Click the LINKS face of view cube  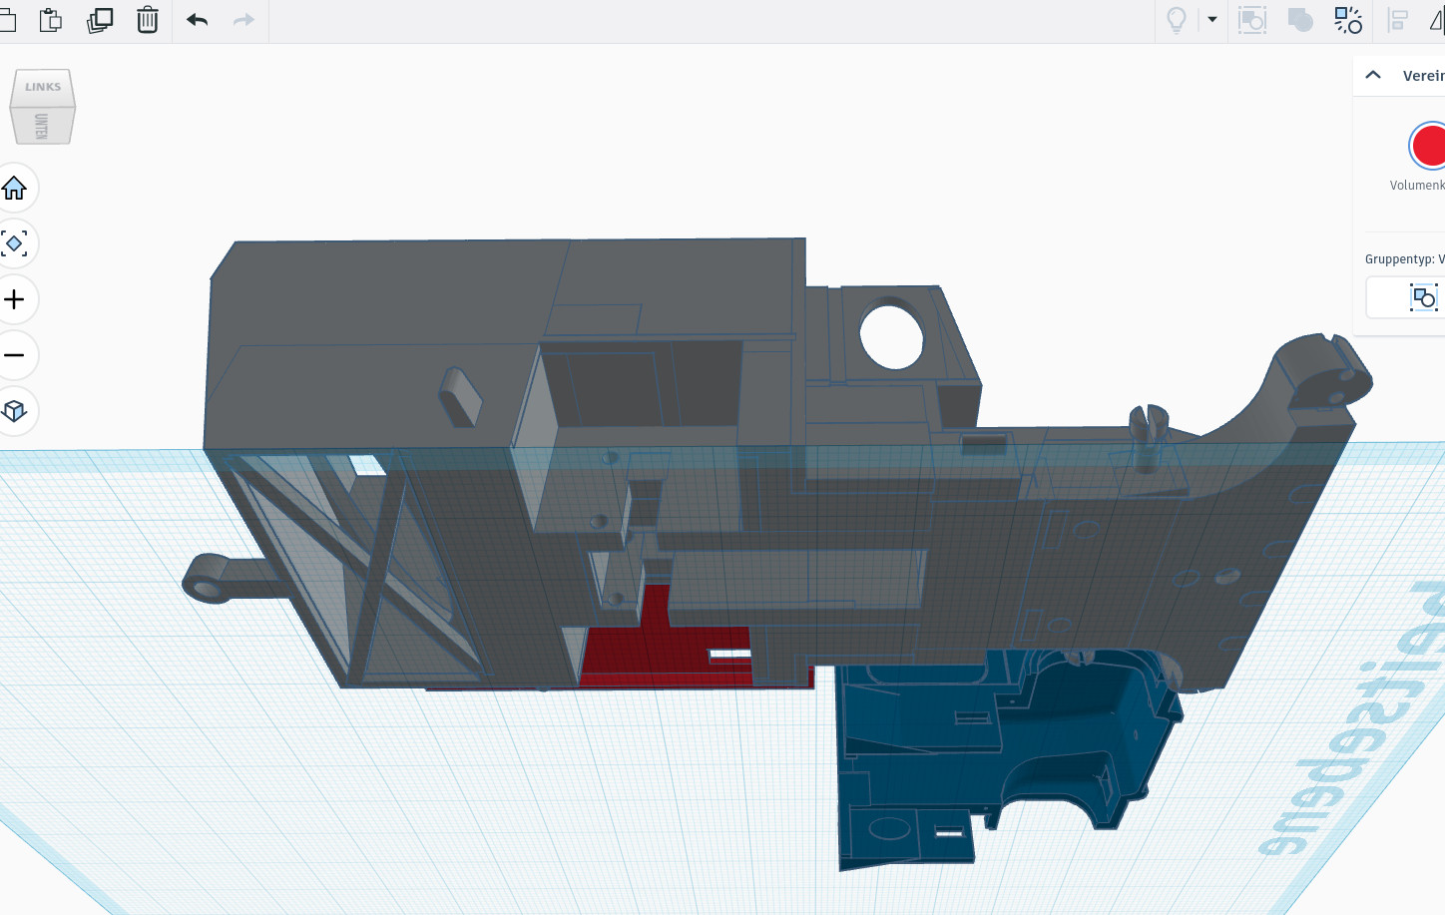pyautogui.click(x=43, y=87)
